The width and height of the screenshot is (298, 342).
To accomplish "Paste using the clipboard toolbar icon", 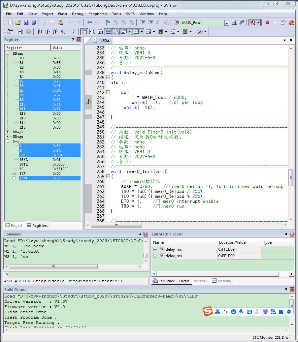I will 60,22.
